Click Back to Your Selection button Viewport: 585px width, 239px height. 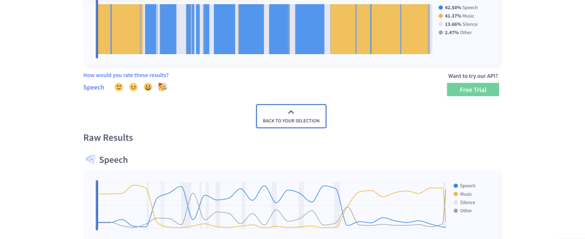coord(291,116)
